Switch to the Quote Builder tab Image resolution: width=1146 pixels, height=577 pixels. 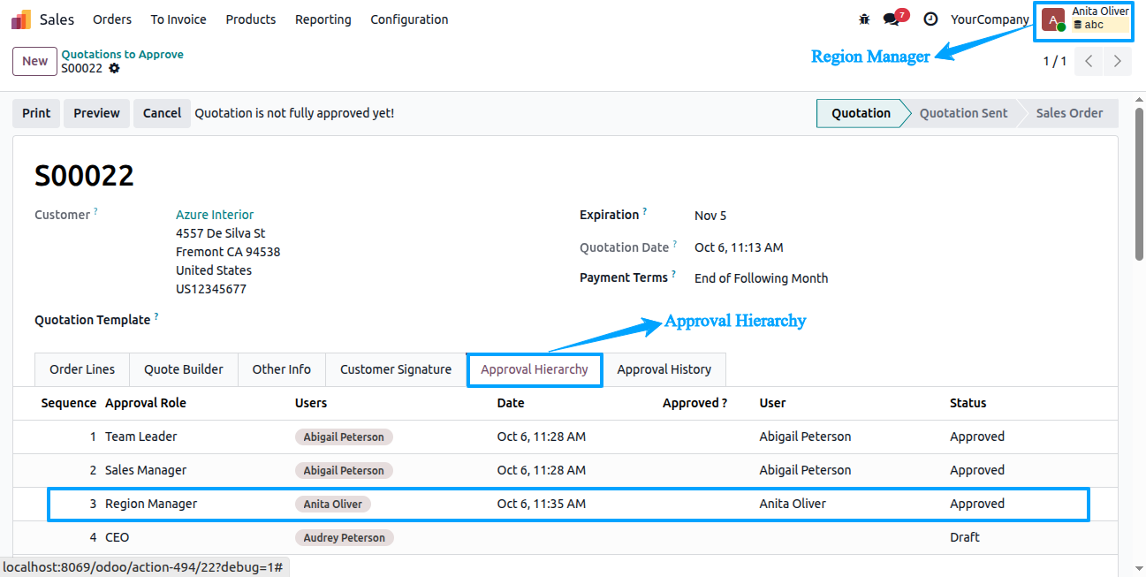coord(184,369)
